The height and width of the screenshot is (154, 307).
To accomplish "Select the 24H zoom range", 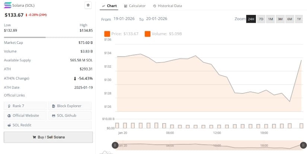I will 251,19.
